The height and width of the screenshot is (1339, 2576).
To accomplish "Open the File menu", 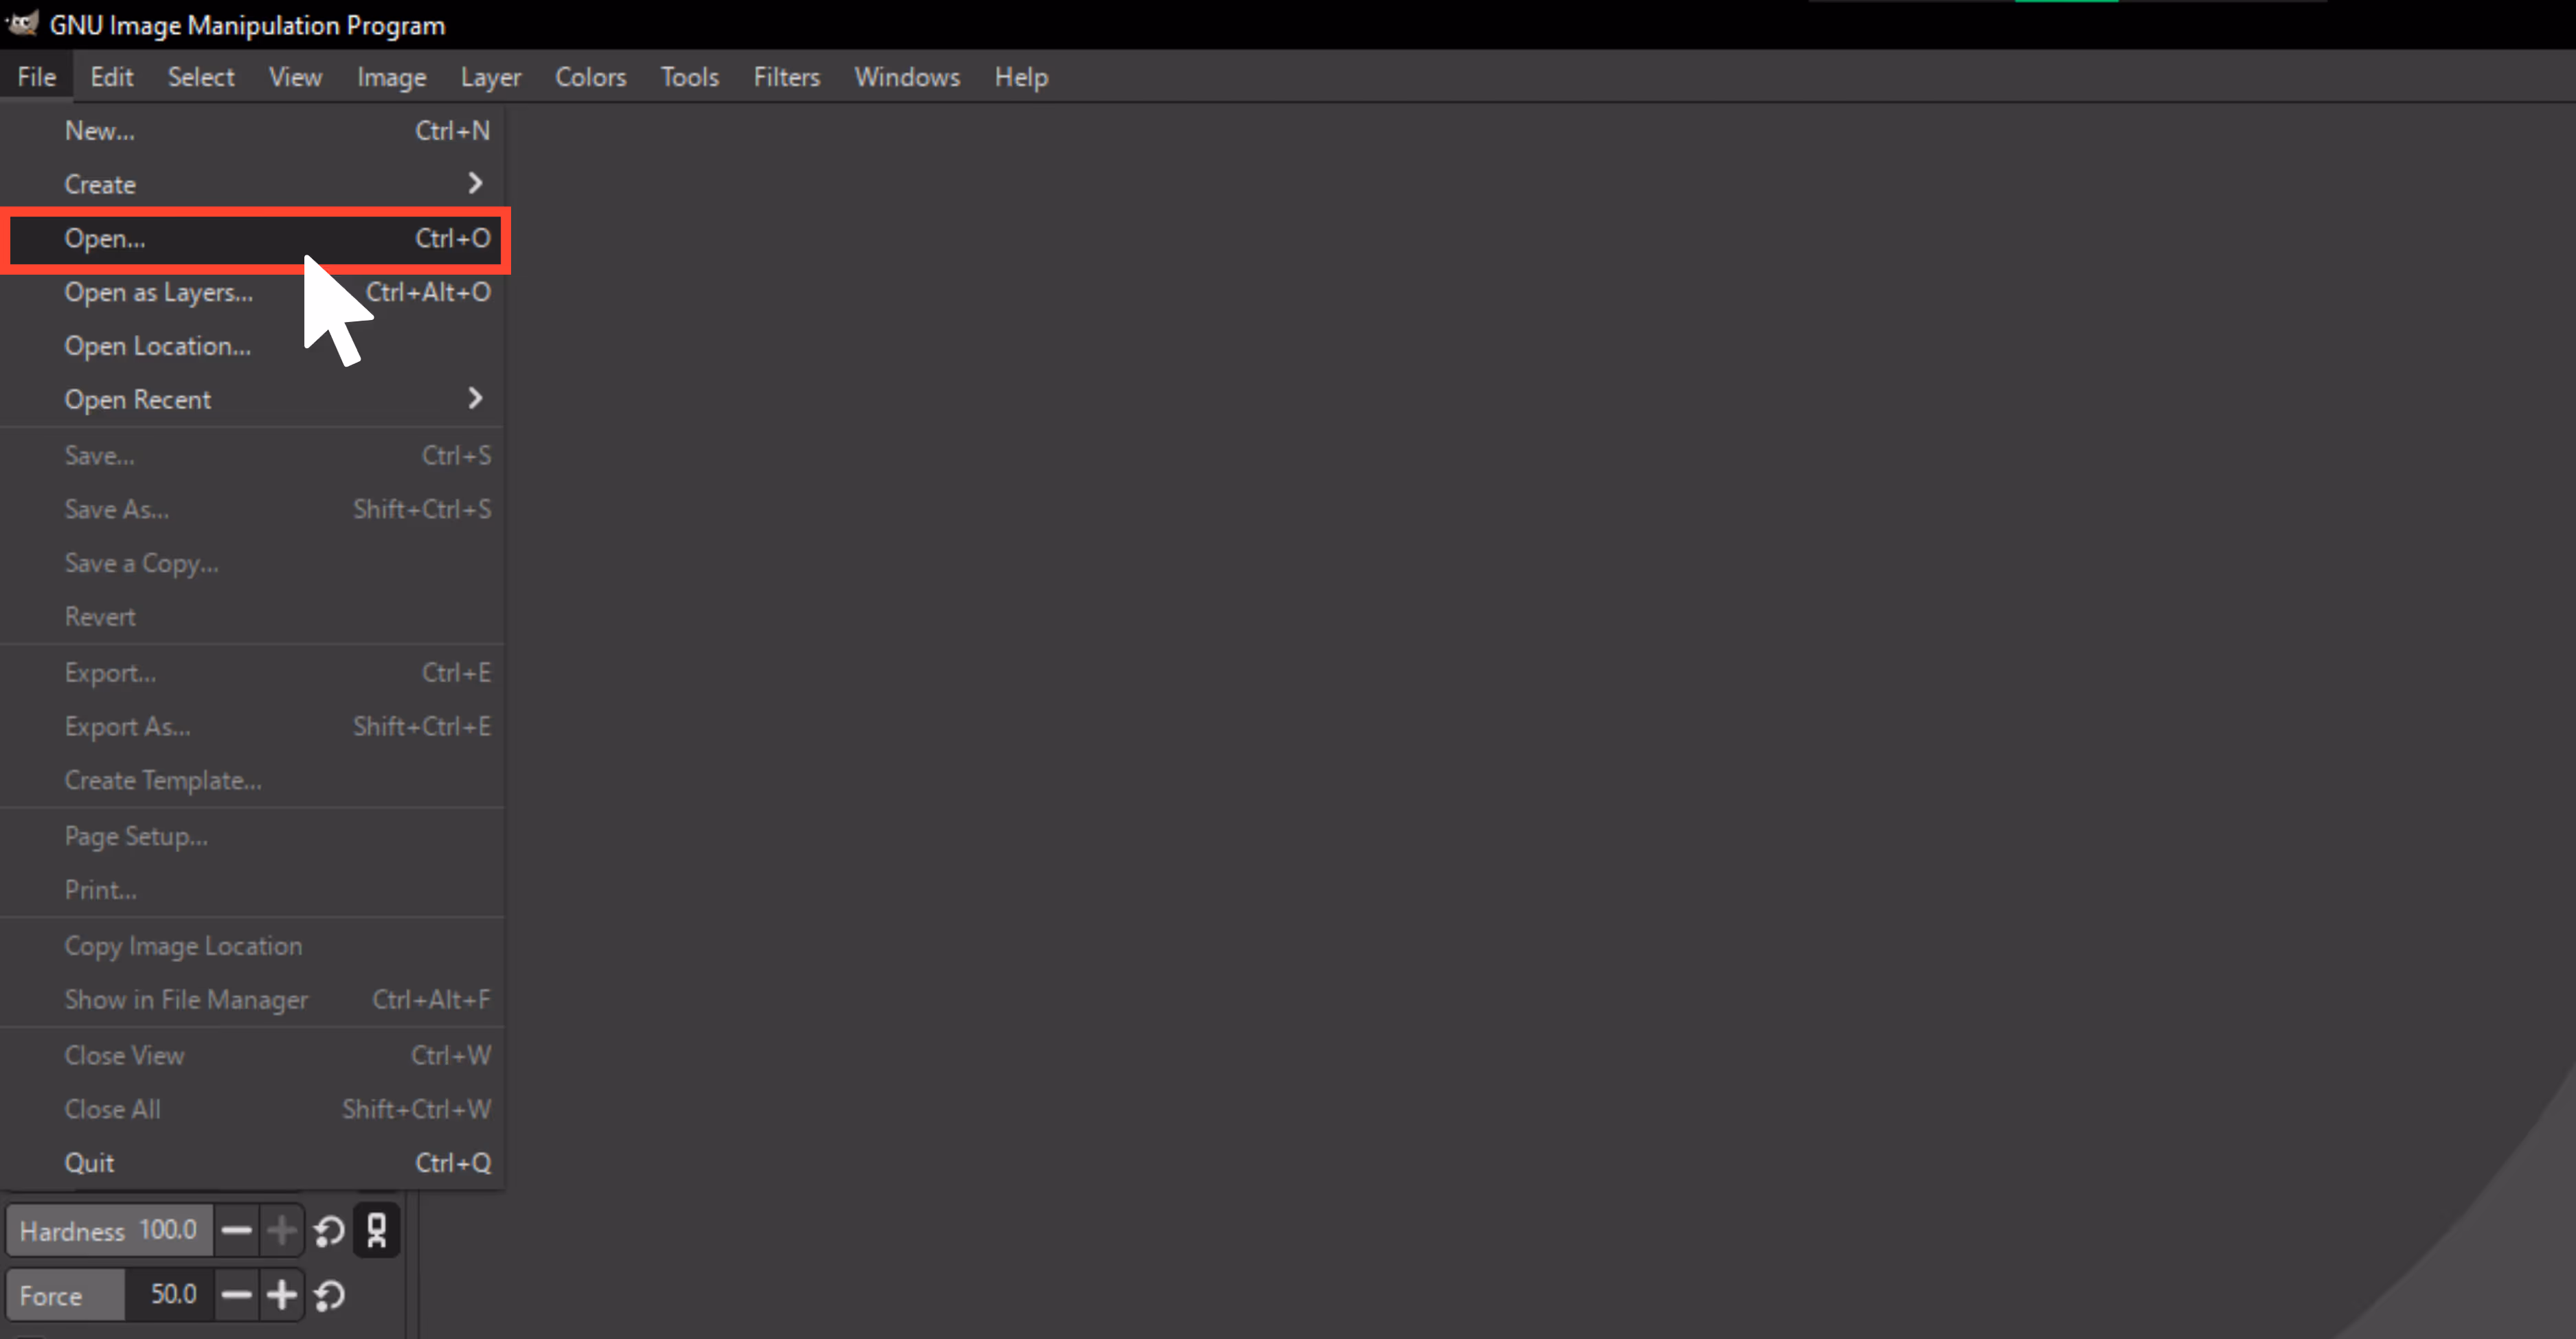I will click(37, 77).
